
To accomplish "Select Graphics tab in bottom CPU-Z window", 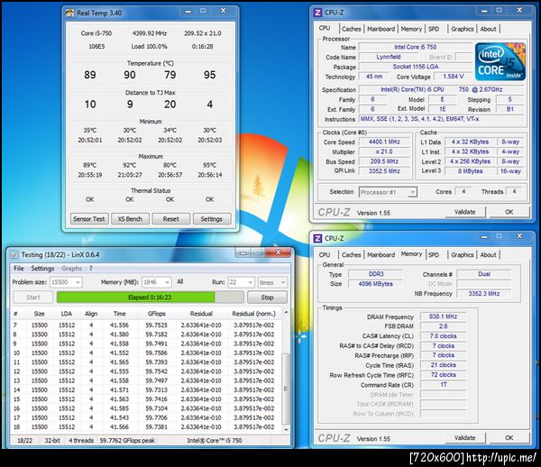I will point(463,255).
